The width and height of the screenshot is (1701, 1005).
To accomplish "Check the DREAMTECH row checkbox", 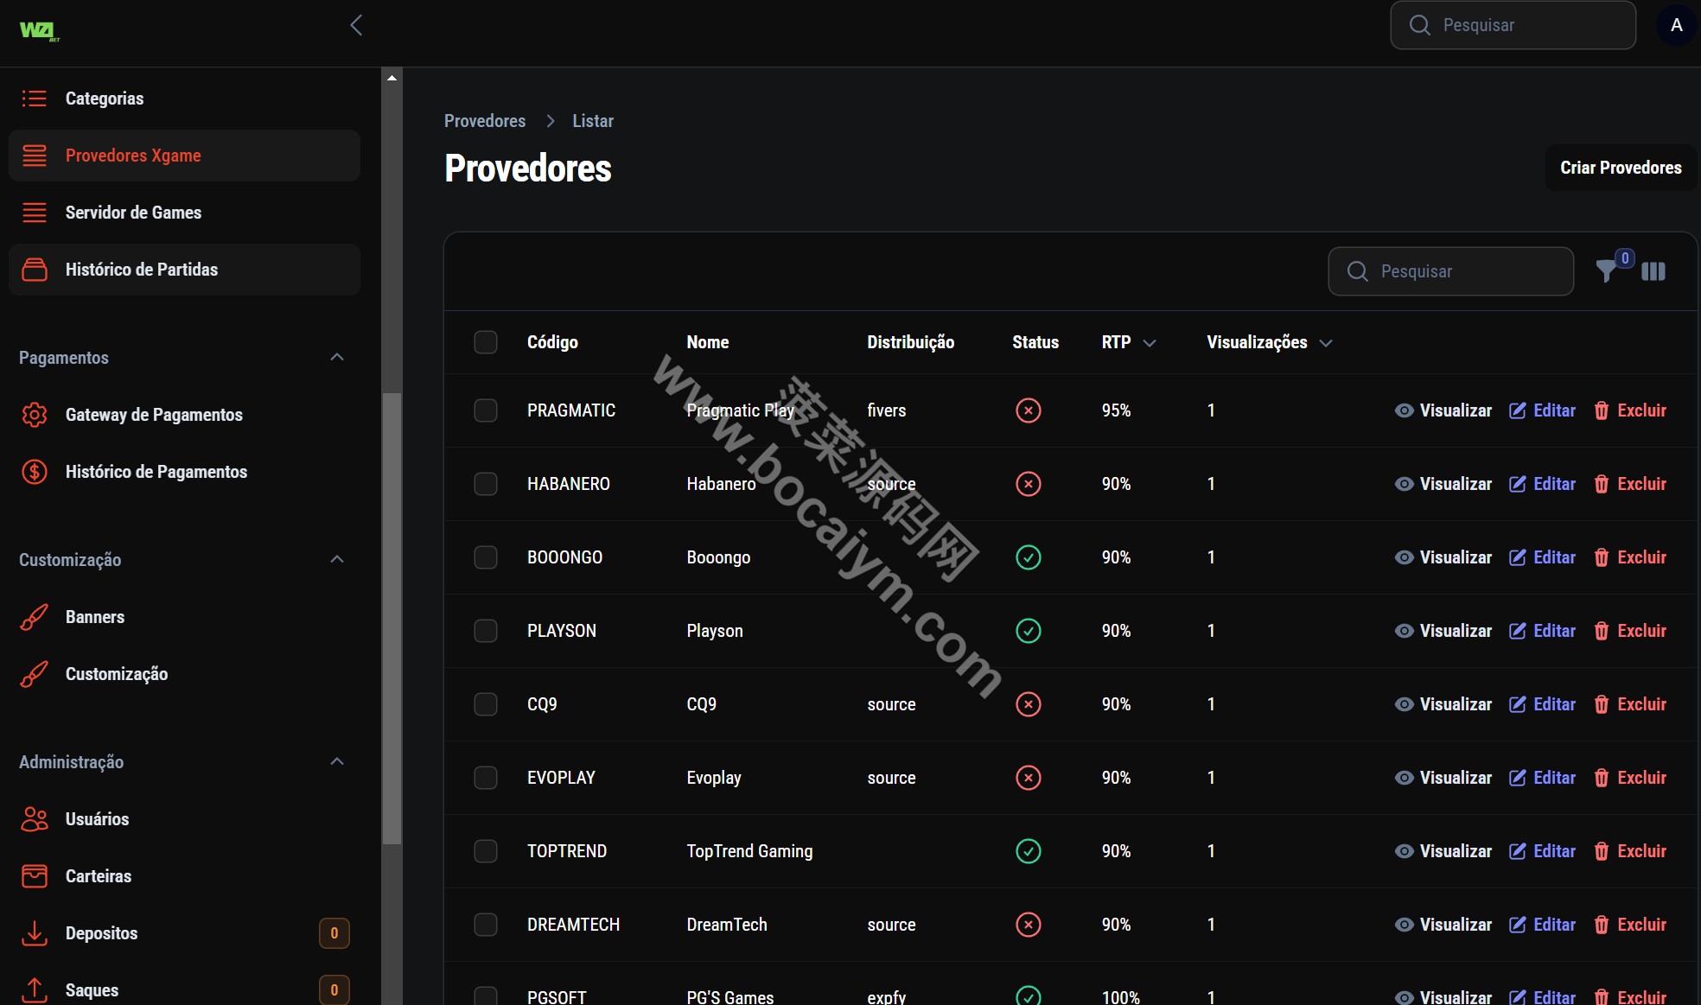I will click(x=486, y=925).
